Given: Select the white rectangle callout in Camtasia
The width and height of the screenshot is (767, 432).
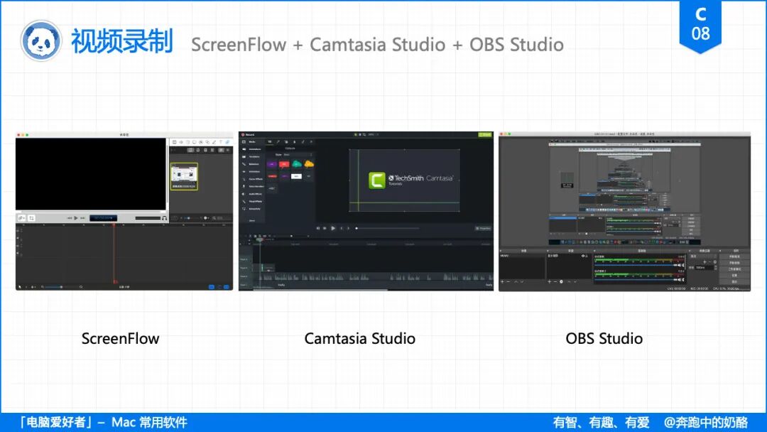Looking at the screenshot, I should (x=296, y=176).
